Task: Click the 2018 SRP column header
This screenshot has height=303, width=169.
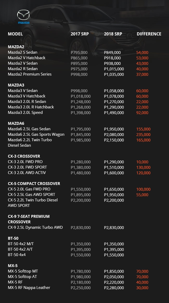Action: pos(113,34)
